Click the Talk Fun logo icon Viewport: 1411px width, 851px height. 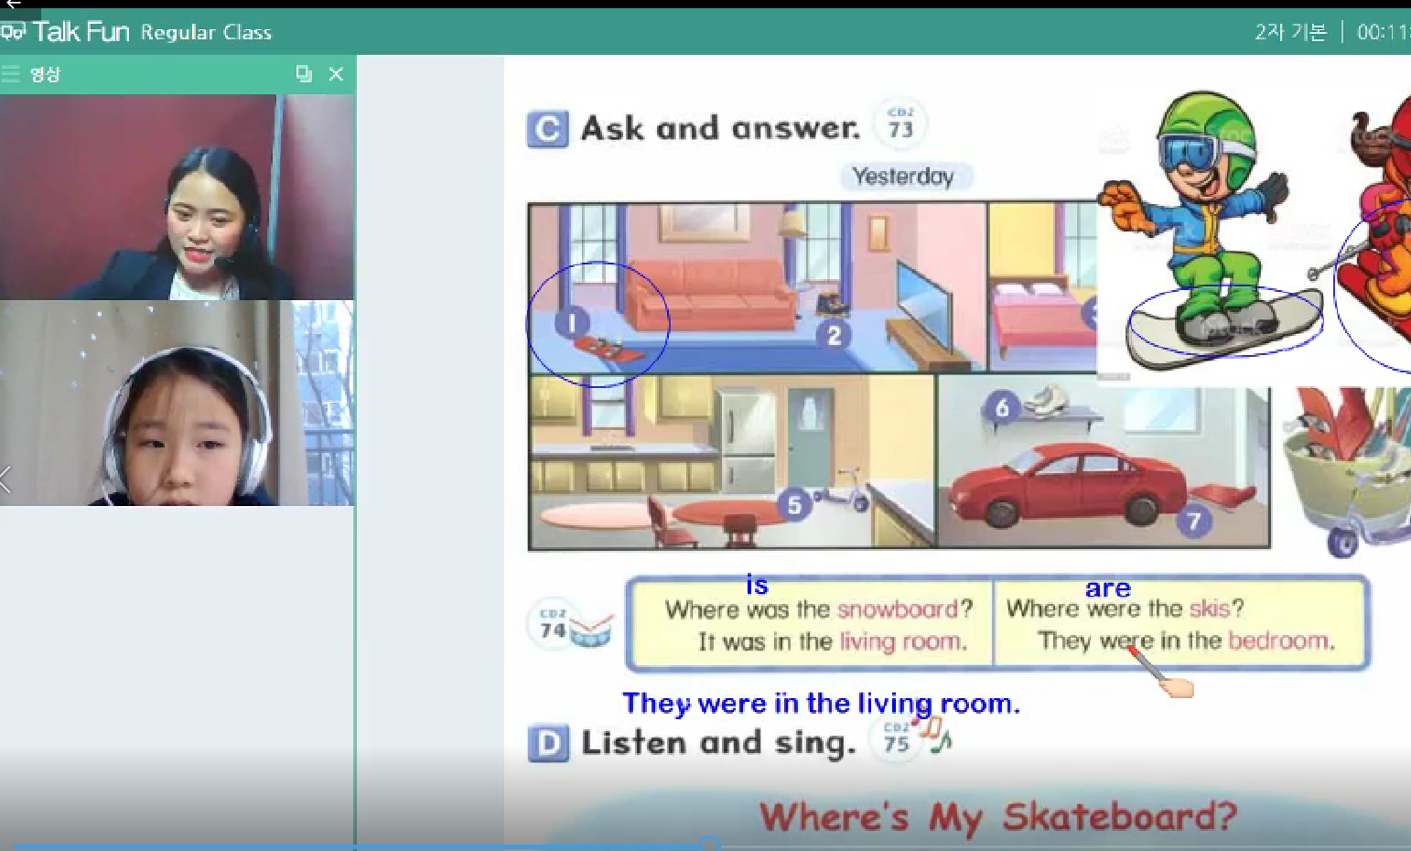(x=13, y=33)
